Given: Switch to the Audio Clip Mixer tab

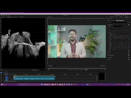Looking at the screenshot, I should click(x=21, y=17).
